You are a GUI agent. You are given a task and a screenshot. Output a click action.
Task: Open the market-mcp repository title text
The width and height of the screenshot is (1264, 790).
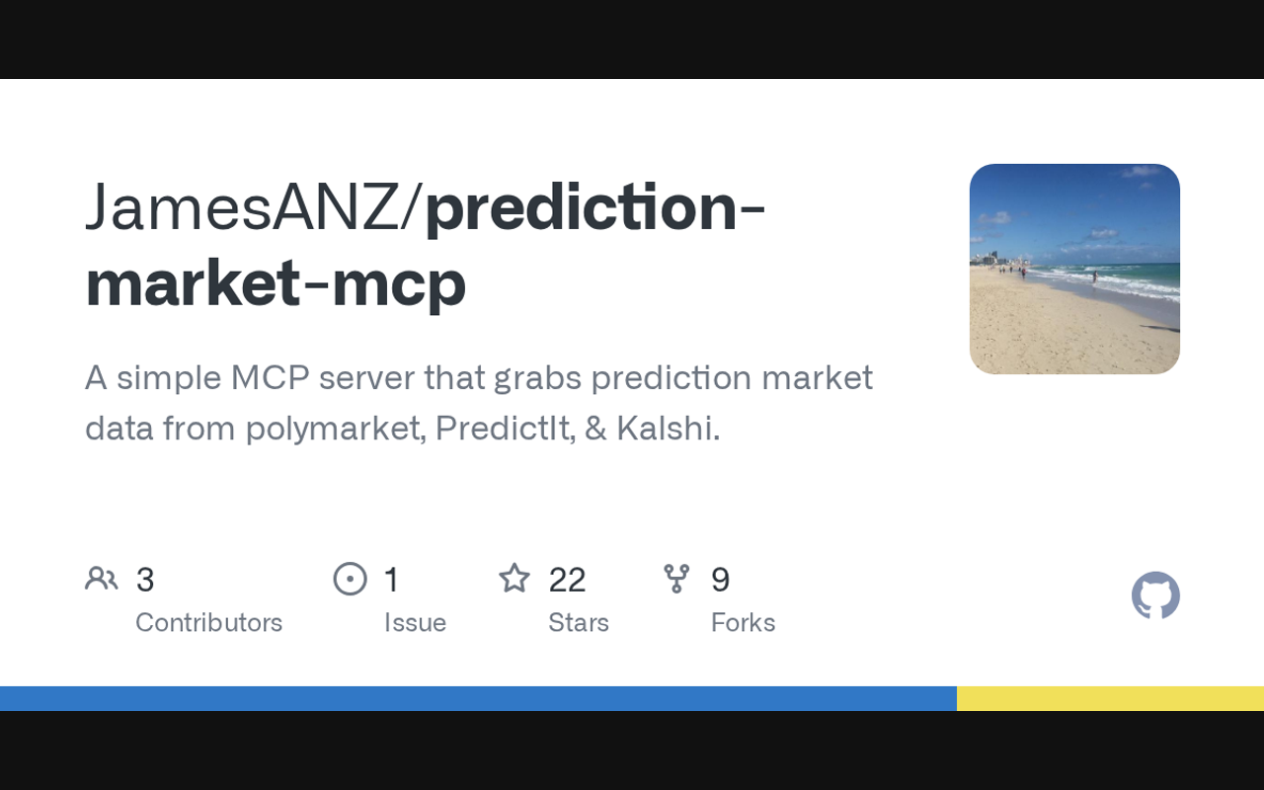point(276,283)
